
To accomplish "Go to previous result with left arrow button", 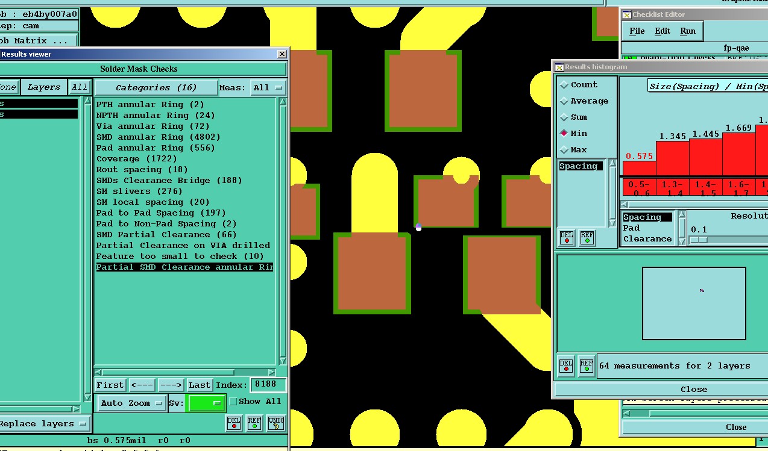I will pyautogui.click(x=142, y=385).
